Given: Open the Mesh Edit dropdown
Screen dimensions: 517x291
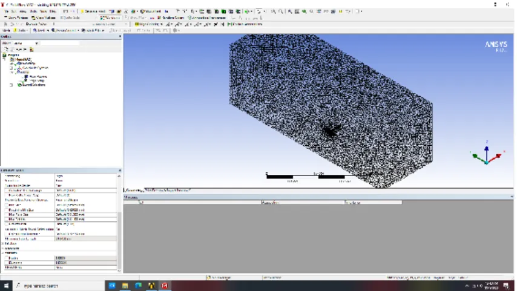Looking at the screenshot, I should click(x=93, y=30).
